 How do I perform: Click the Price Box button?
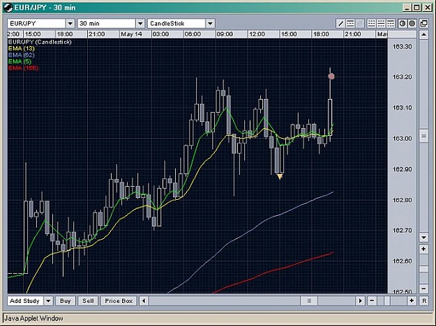tap(119, 301)
